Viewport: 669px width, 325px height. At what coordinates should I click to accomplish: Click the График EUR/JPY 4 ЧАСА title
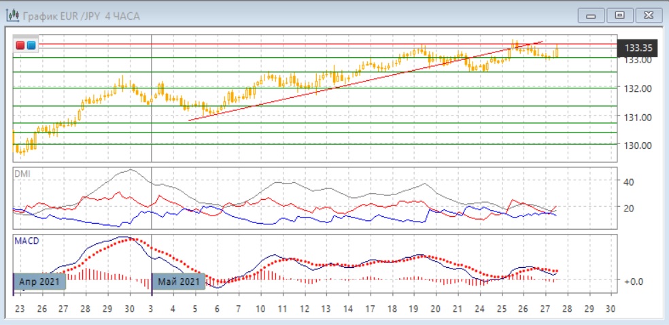point(81,16)
